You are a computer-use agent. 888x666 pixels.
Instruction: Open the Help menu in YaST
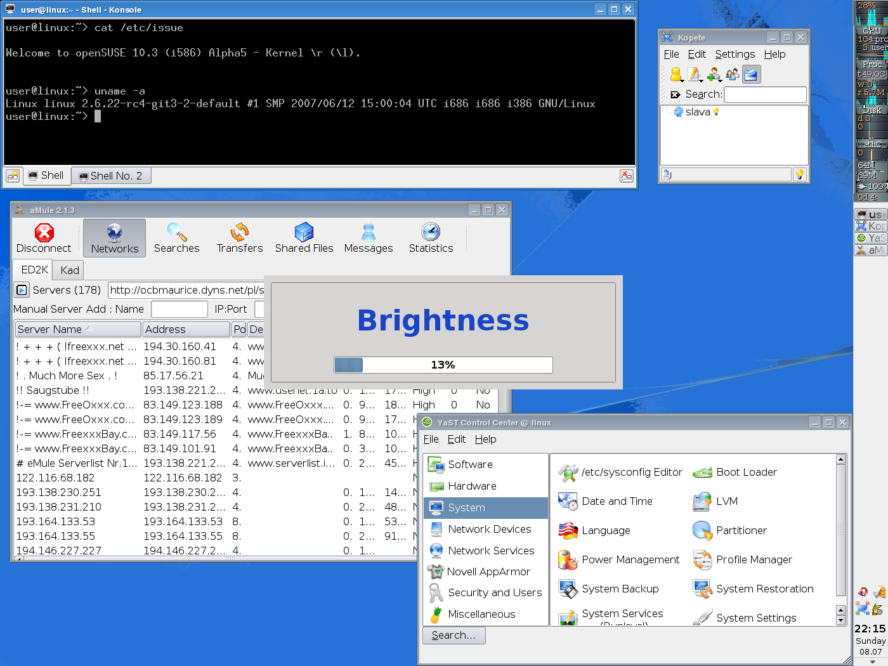point(485,439)
